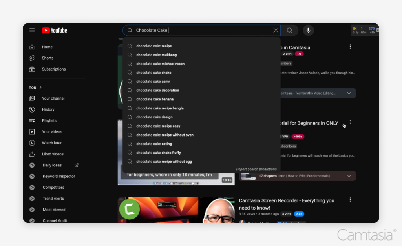Open Watch later list

(51, 143)
